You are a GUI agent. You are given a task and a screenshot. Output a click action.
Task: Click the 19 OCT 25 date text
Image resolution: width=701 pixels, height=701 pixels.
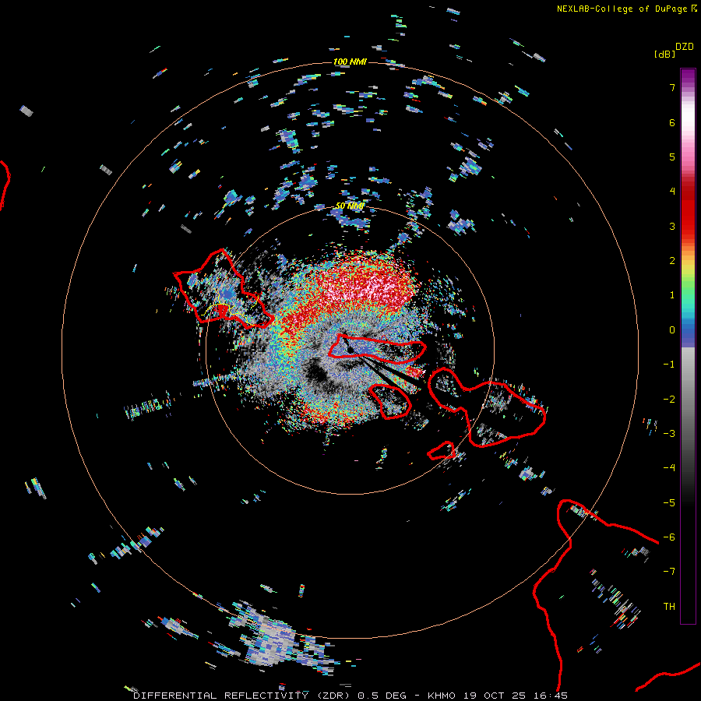pos(494,696)
